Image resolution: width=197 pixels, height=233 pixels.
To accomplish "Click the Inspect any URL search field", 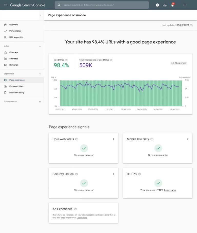I will pos(102,5).
